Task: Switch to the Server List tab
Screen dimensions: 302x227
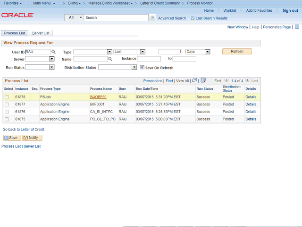Action: coord(41,33)
